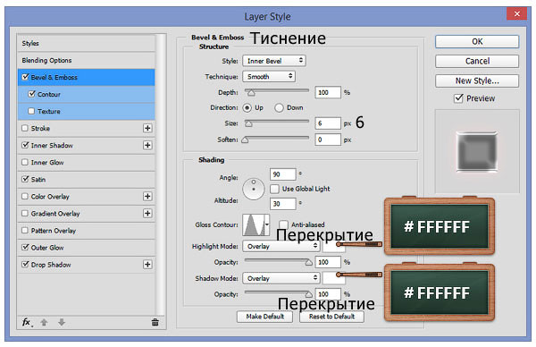Enable the Gradient Overlay checkbox
The width and height of the screenshot is (536, 347).
point(25,214)
